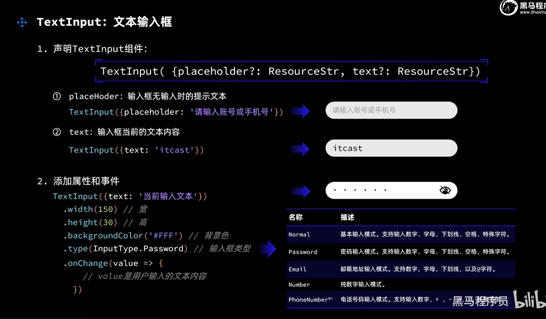Click the input field showing 请输入账号或手机号
This screenshot has width=546, height=319.
point(391,110)
